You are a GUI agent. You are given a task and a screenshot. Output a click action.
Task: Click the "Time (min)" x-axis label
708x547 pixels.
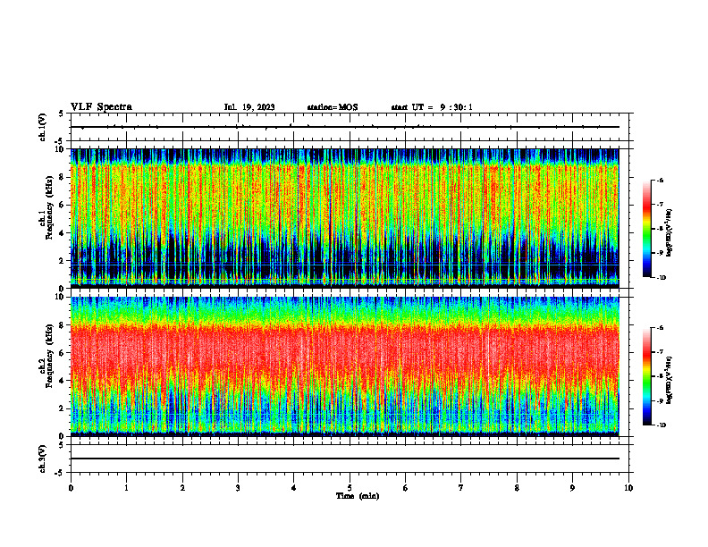tap(358, 496)
